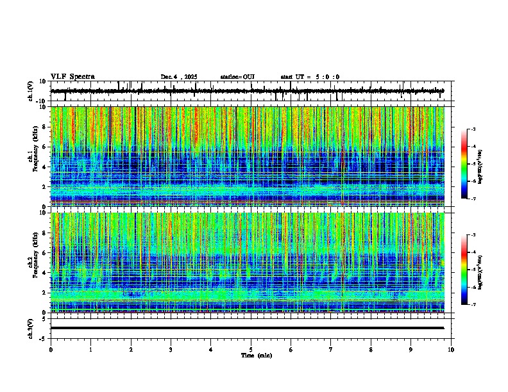Click the ch.3(V) axis label
The width and height of the screenshot is (508, 392).
pyautogui.click(x=30, y=329)
